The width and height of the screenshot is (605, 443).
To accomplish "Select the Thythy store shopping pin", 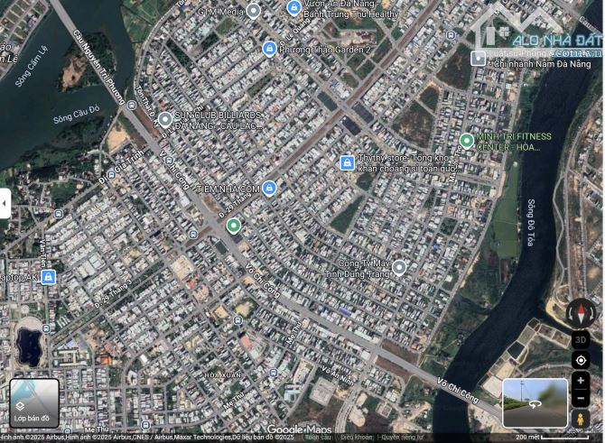I will (347, 162).
